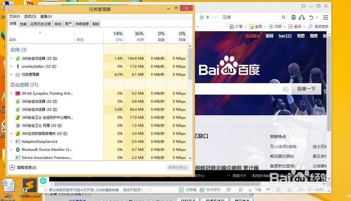
Task: Click the 登录管家 key icon
Action: pos(310,27)
